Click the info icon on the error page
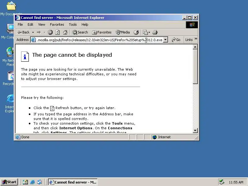This screenshot has width=248, height=186. coord(25,56)
